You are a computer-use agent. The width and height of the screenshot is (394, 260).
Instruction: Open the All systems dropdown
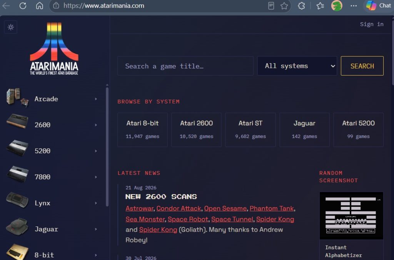(x=297, y=66)
